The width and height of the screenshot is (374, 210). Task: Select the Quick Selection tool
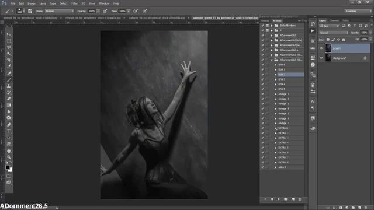9,53
